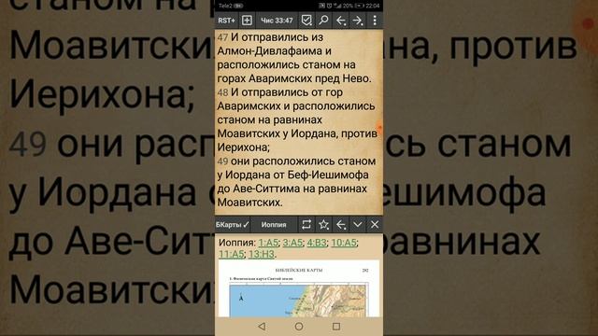
Task: Open the three-dot overflow menu
Action: pos(375,21)
